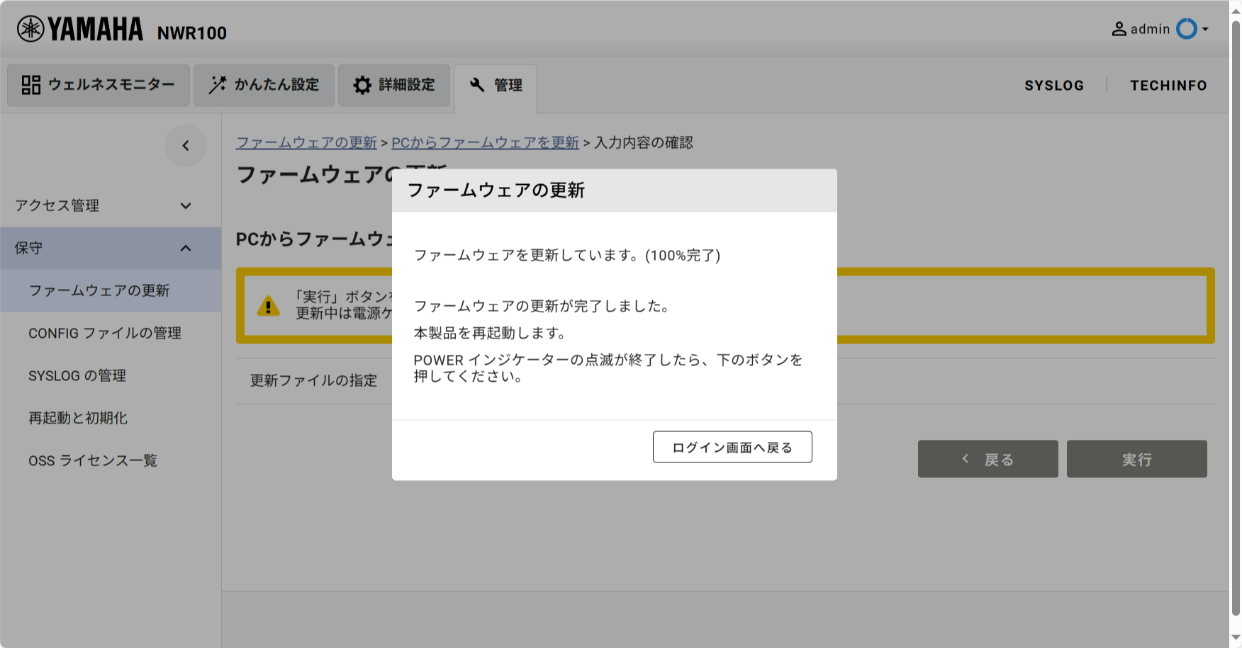Follow the PCからファームウェアを更新 breadcrumb link
This screenshot has height=648, width=1242.
(x=485, y=143)
